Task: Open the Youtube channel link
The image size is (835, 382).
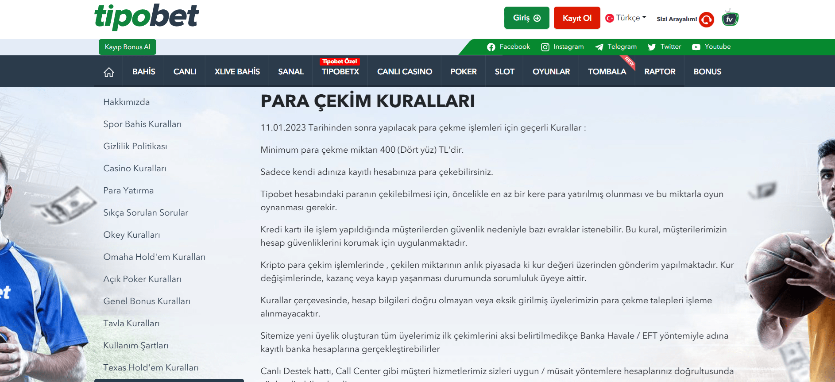Action: click(711, 47)
